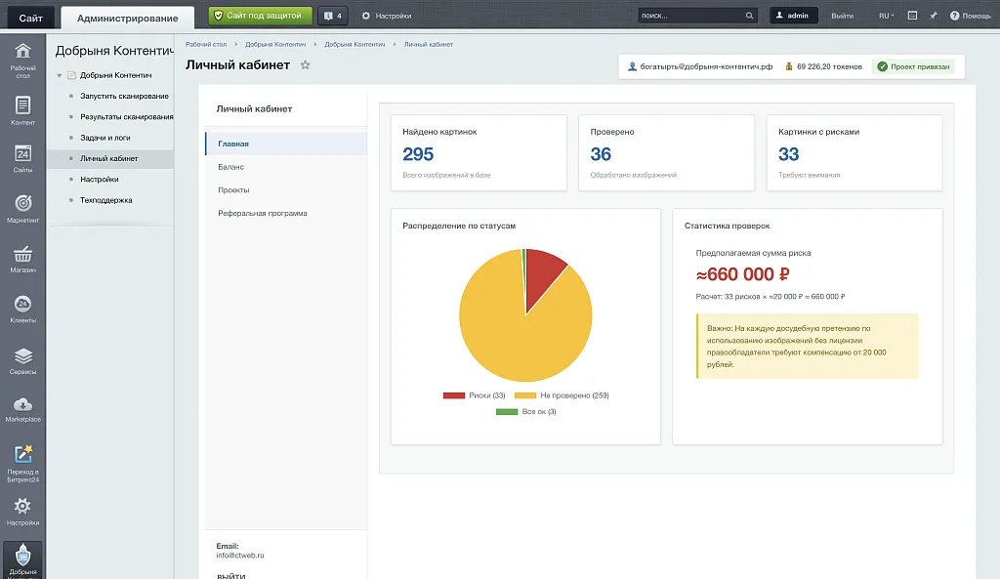Toggle Все ок series in chart legend
Image resolution: width=1000 pixels, height=579 pixels.
[525, 412]
